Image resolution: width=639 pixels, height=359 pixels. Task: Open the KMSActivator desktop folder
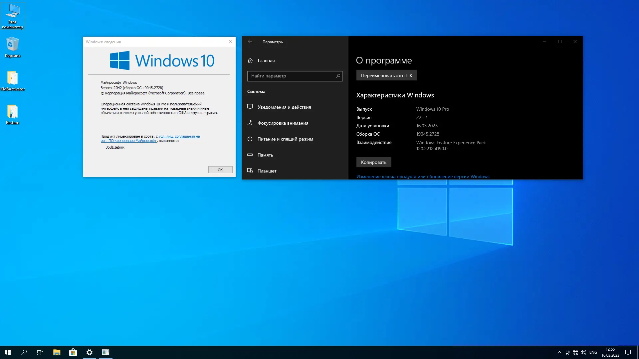pos(12,80)
